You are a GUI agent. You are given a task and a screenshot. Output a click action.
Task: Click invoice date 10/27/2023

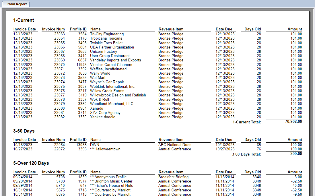click(x=23, y=149)
